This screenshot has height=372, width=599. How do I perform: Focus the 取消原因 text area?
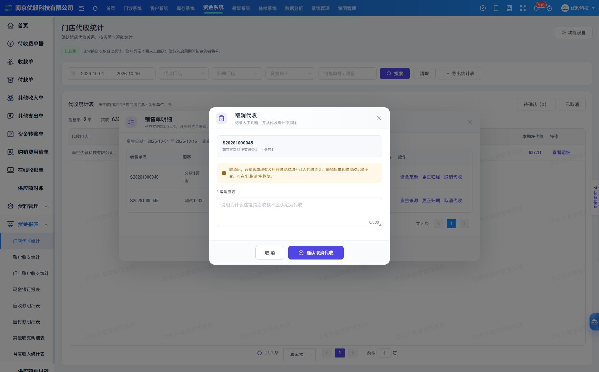299,212
